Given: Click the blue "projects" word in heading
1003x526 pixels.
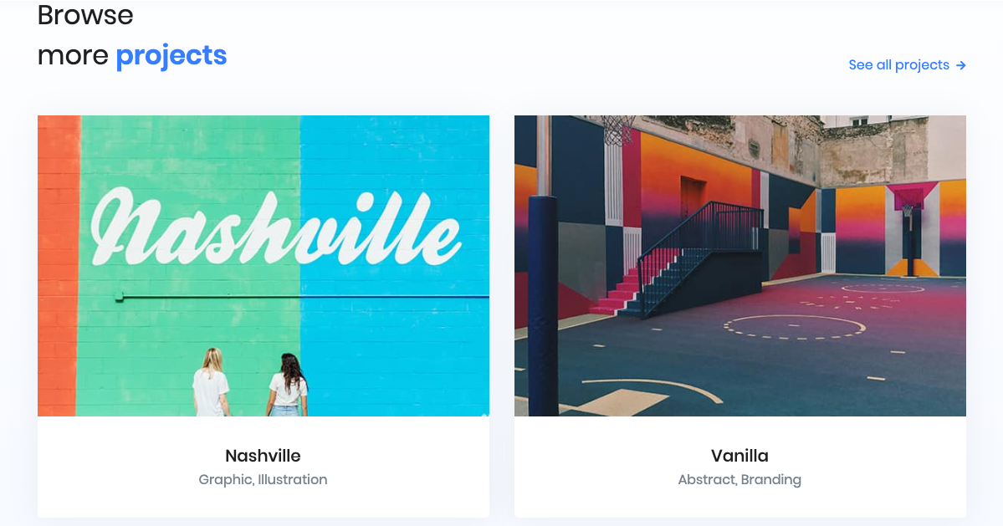Looking at the screenshot, I should click(171, 55).
